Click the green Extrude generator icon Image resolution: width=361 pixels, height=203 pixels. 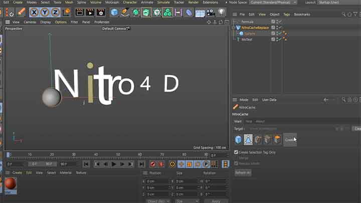(146, 12)
